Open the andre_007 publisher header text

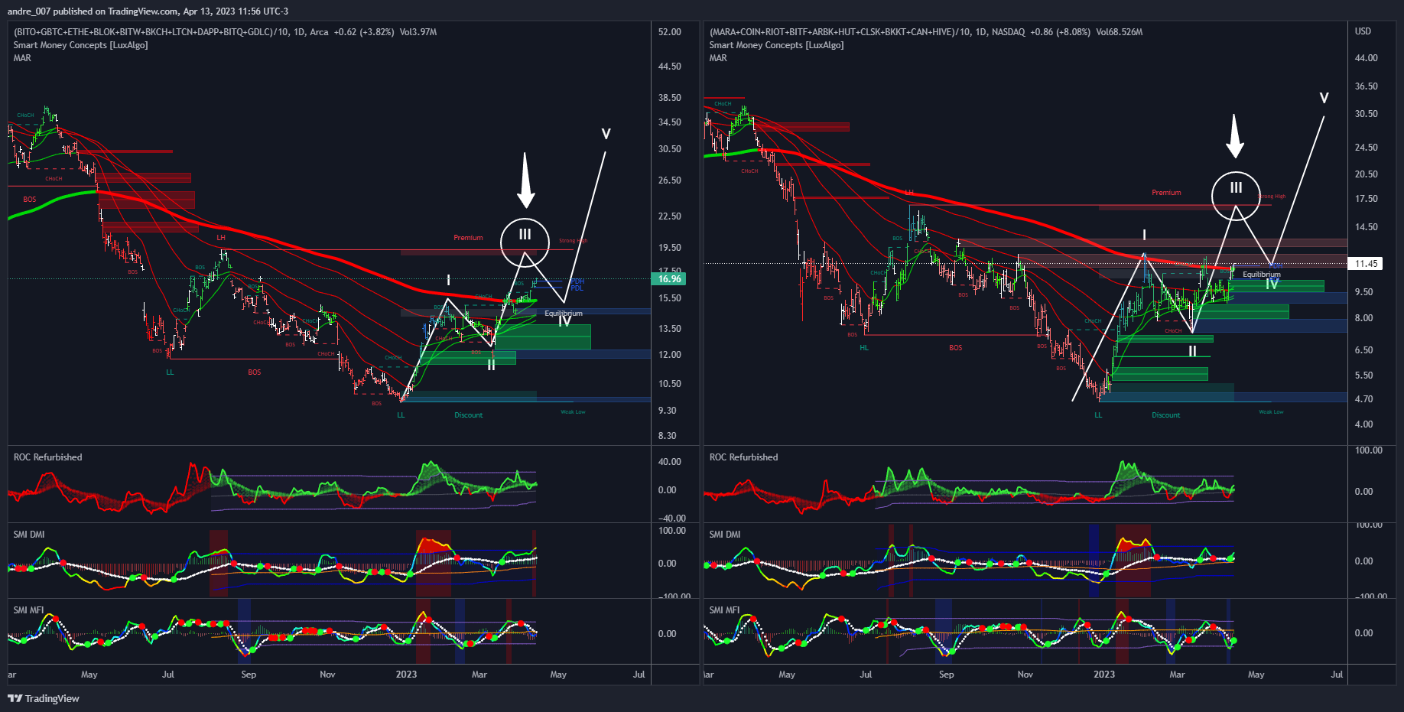coord(148,11)
